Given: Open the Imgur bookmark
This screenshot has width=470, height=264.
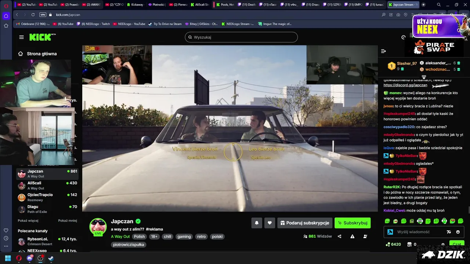Looking at the screenshot, I should [x=274, y=24].
